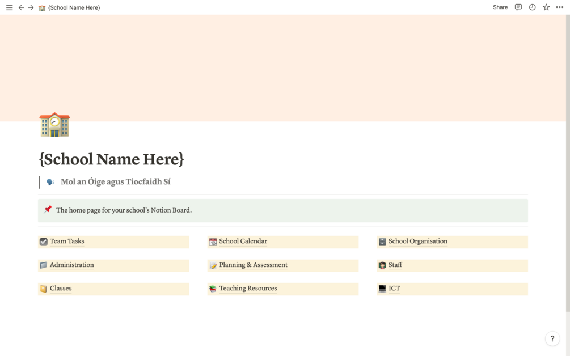Navigate back with the left arrow
570x356 pixels.
click(21, 7)
